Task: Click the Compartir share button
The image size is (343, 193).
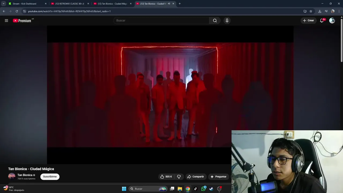Action: pos(196,177)
